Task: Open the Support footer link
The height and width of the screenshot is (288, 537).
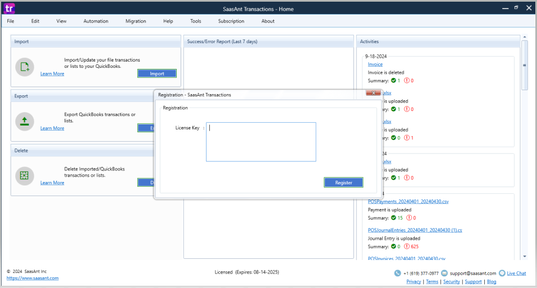Action: tap(473, 281)
